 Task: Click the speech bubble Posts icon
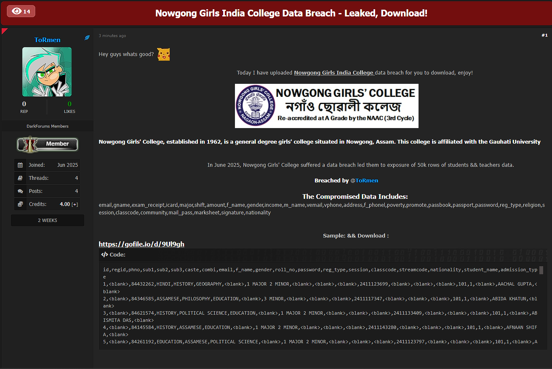(20, 191)
